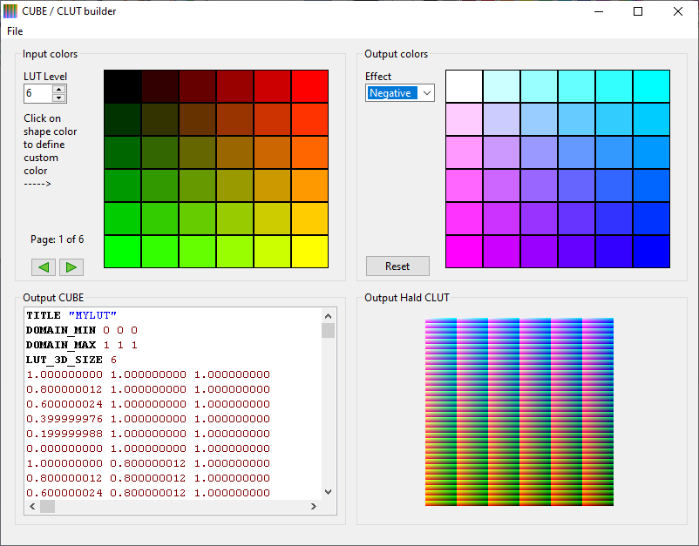699x546 pixels.
Task: Open the File menu
Action: pos(15,31)
